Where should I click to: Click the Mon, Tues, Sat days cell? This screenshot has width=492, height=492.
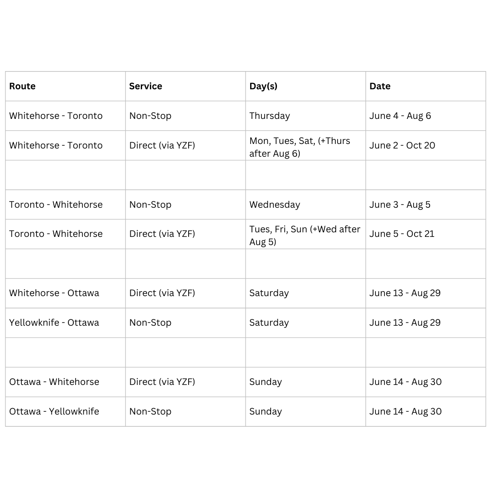click(300, 147)
